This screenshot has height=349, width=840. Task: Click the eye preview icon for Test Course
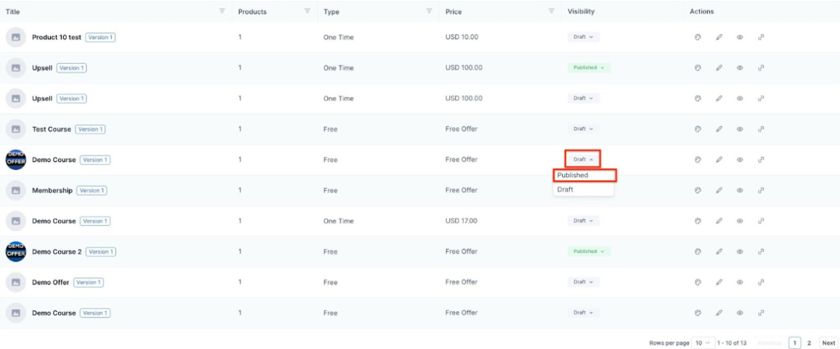(739, 129)
